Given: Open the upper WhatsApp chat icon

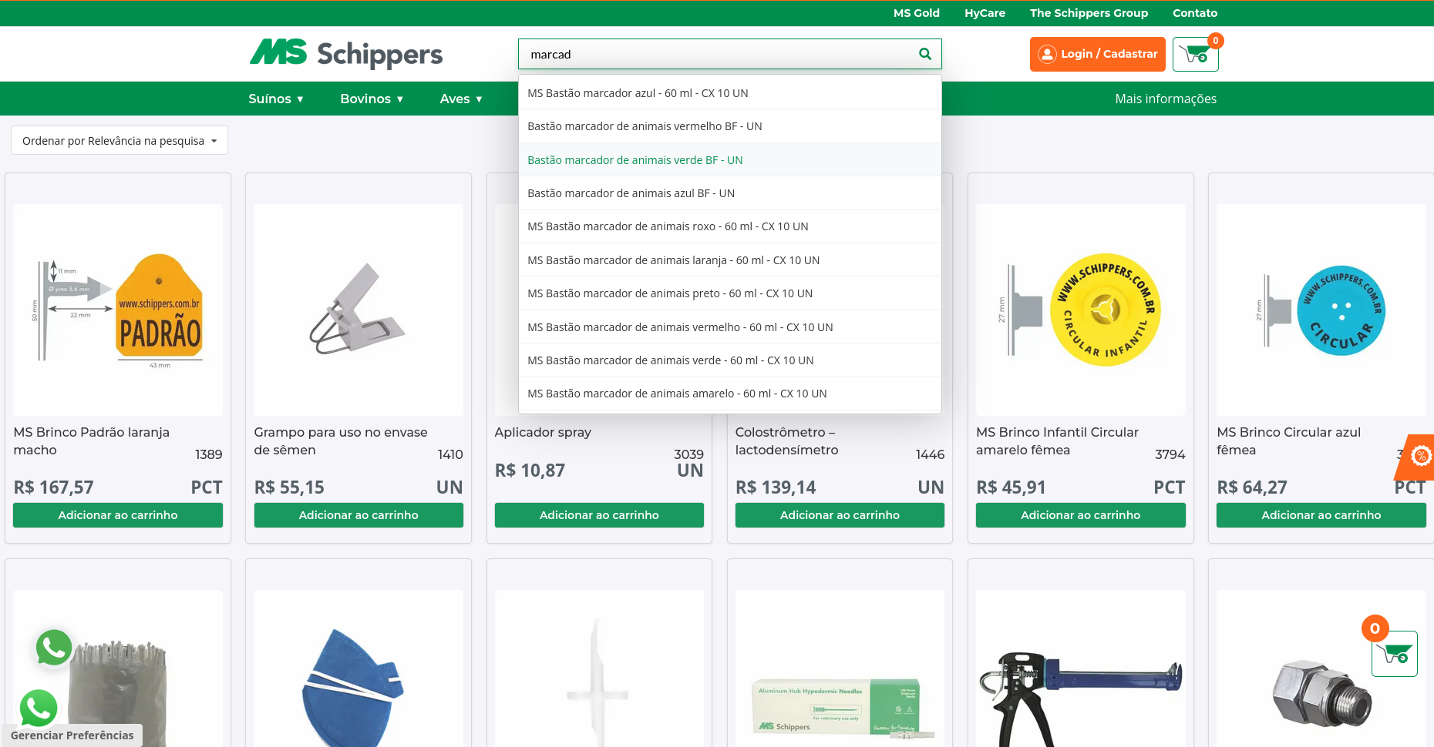Looking at the screenshot, I should 54,648.
